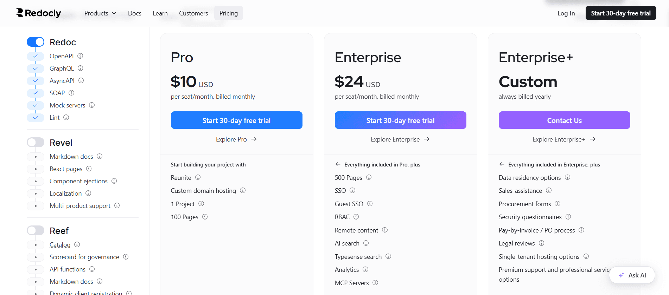Click info icon beside Pay-by-invoice / PO process
This screenshot has height=295, width=669.
581,230
